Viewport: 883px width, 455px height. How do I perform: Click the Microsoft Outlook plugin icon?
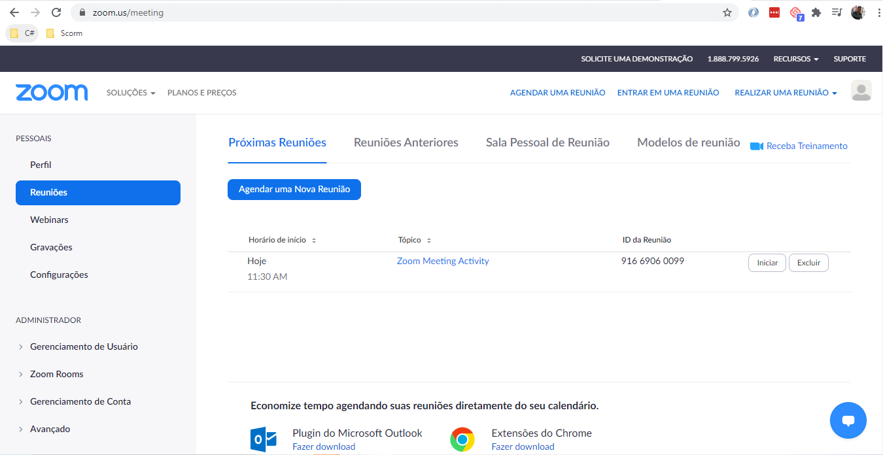click(x=264, y=439)
